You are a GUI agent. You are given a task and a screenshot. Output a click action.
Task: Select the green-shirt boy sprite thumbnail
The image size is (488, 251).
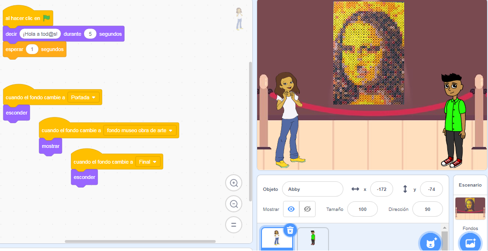(313, 238)
